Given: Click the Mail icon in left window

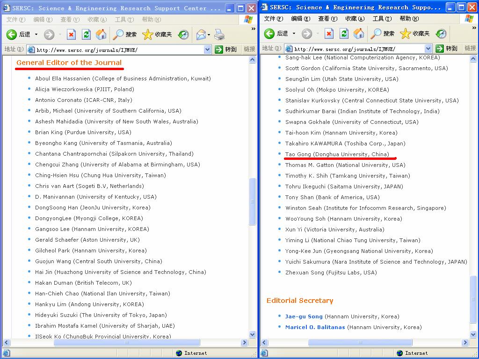Looking at the screenshot, I should tap(201, 35).
